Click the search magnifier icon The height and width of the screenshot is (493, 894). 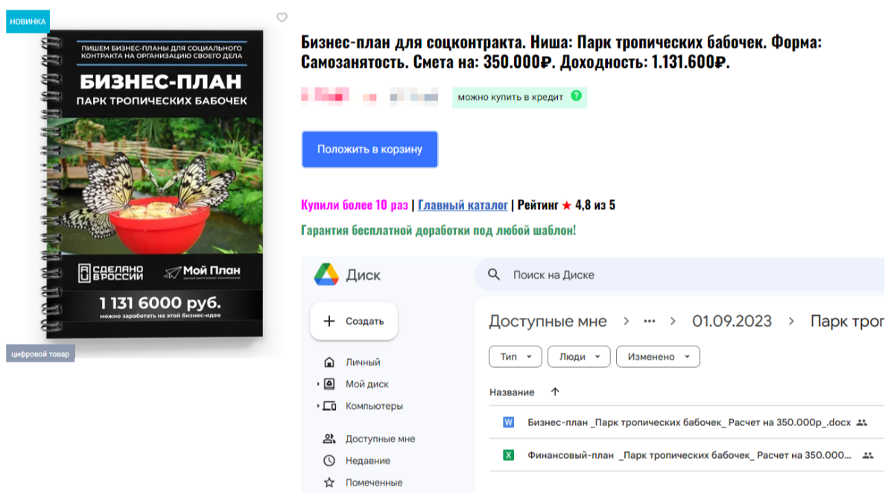pyautogui.click(x=493, y=275)
